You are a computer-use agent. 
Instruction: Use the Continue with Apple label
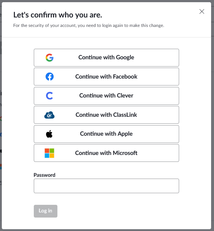[x=106, y=134]
